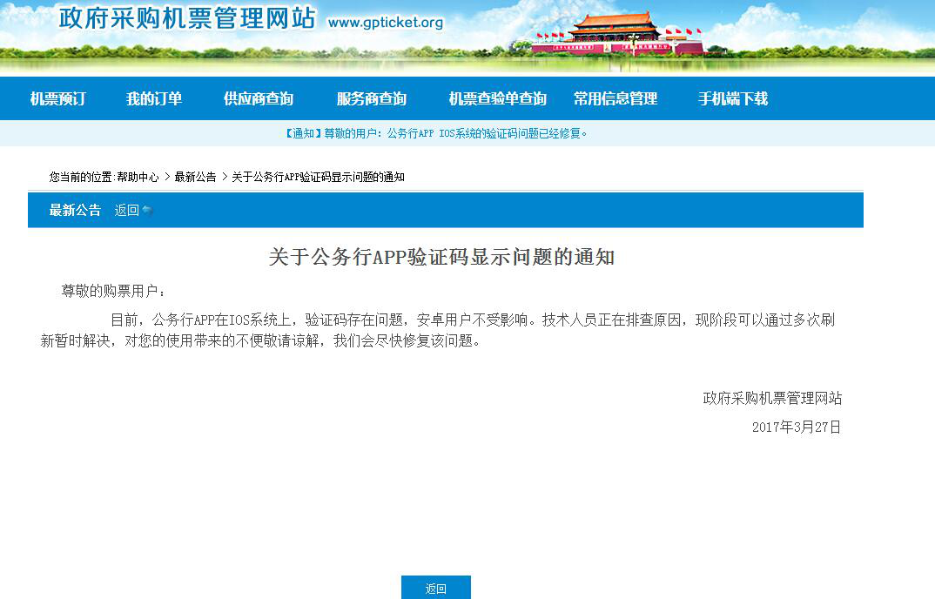Screen dimensions: 935x606
Task: Select 服务商查询 in the navigation bar
Action: click(368, 98)
